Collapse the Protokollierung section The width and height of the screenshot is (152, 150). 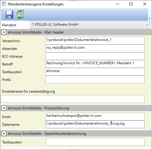[x=4, y=108]
